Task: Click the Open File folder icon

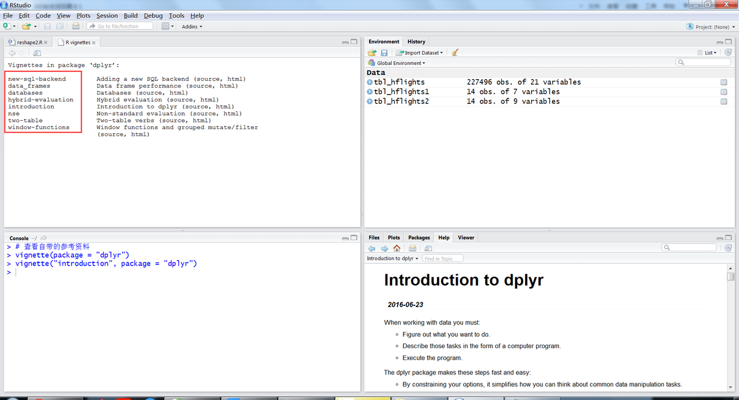Action: click(26, 26)
